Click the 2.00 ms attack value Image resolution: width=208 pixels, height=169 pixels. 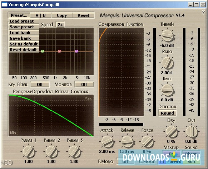coord(107,151)
